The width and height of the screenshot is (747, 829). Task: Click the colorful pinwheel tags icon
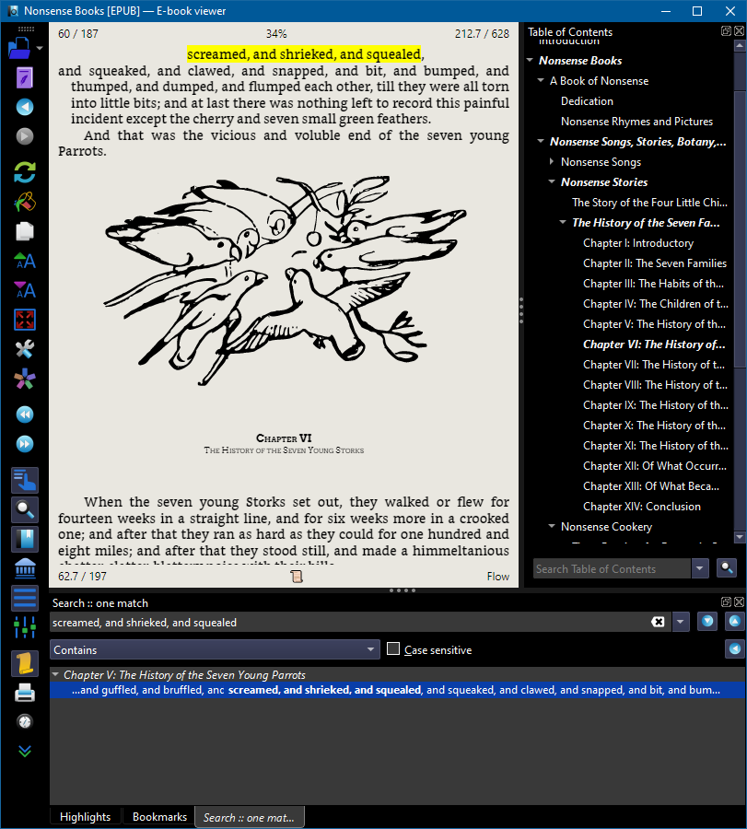tap(24, 379)
